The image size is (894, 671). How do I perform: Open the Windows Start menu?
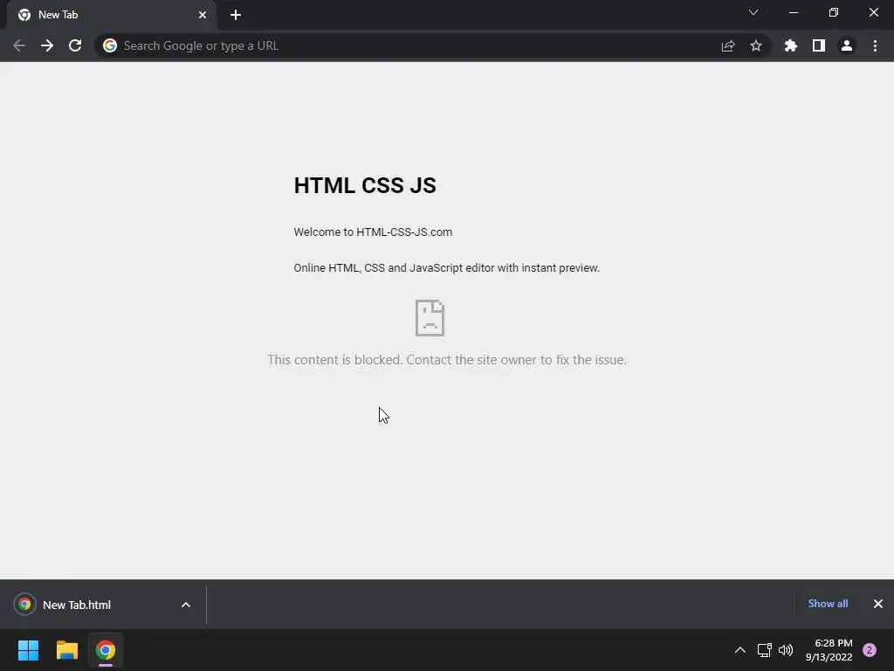[x=28, y=650]
